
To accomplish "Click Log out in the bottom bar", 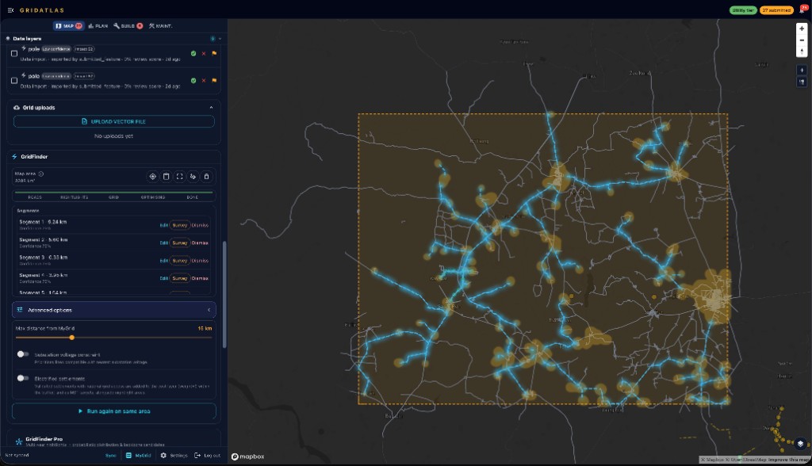I will 207,456.
